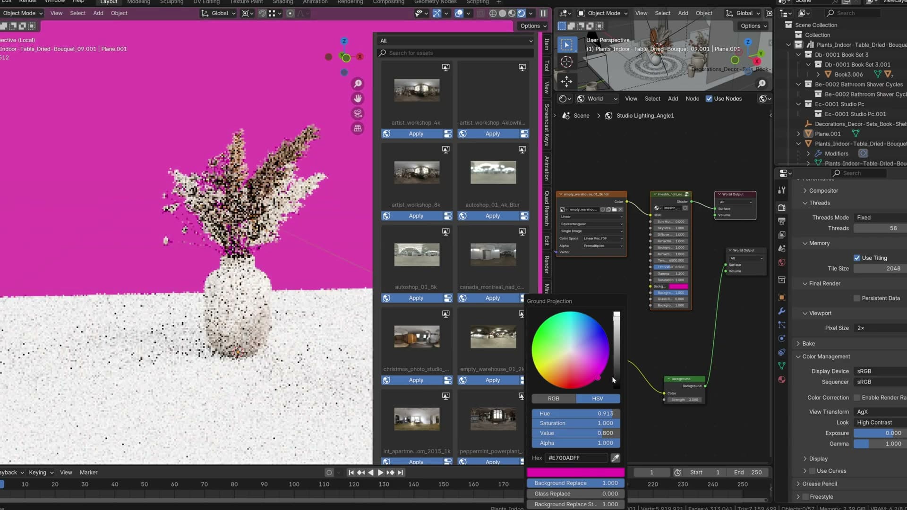Open the Tool properties tab
907x510 pixels.
pos(782,190)
